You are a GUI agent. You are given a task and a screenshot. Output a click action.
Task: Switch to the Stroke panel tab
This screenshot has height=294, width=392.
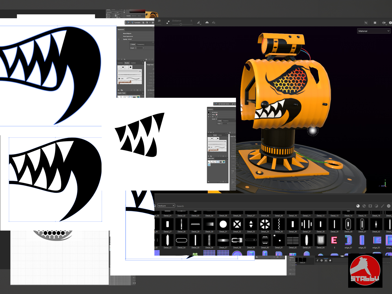tap(133, 44)
